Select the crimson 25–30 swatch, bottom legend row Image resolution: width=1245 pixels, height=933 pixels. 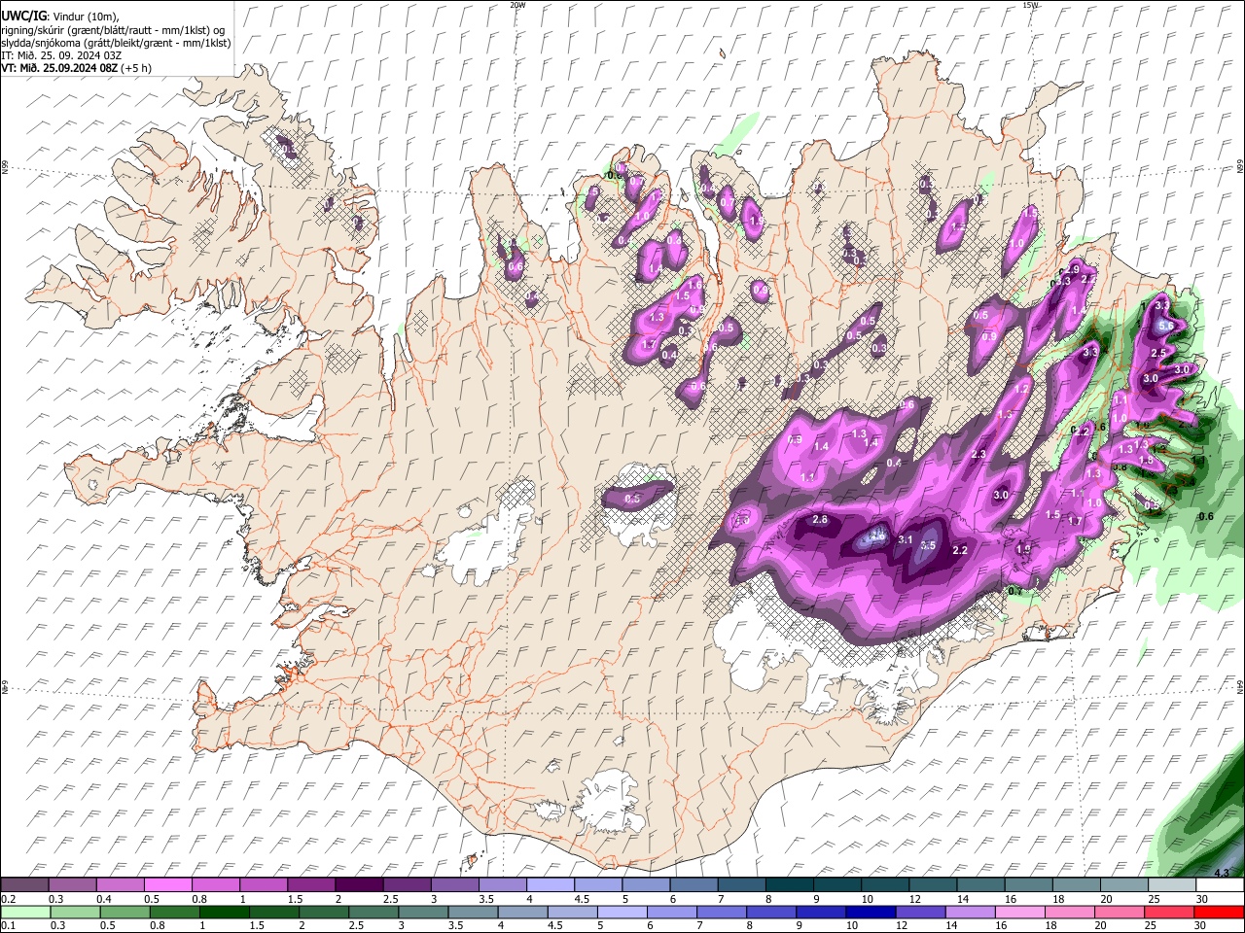click(1167, 913)
